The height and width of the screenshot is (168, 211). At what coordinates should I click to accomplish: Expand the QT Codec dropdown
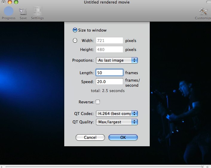click(x=117, y=113)
